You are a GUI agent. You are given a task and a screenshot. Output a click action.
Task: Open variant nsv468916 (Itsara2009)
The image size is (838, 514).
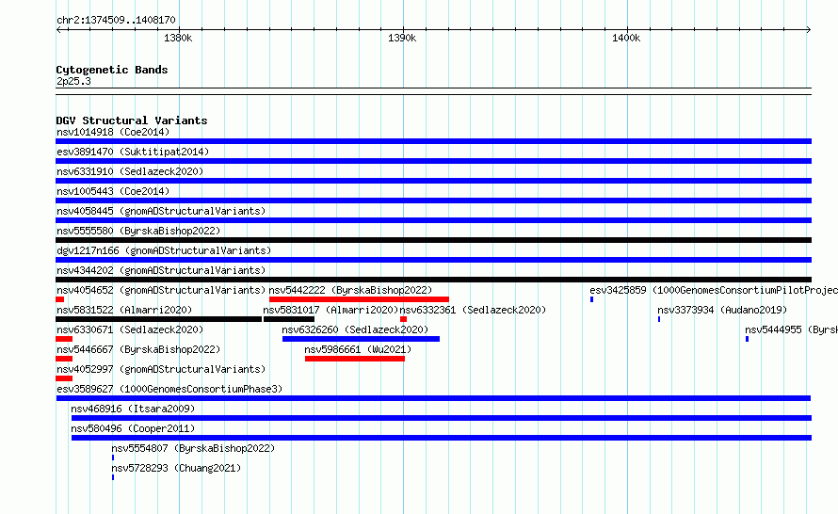coord(133,409)
